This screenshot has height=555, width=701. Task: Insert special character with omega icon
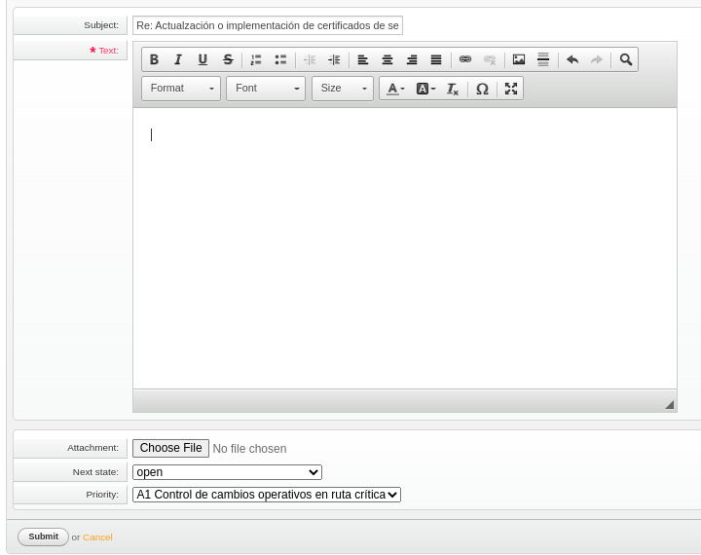(x=482, y=89)
